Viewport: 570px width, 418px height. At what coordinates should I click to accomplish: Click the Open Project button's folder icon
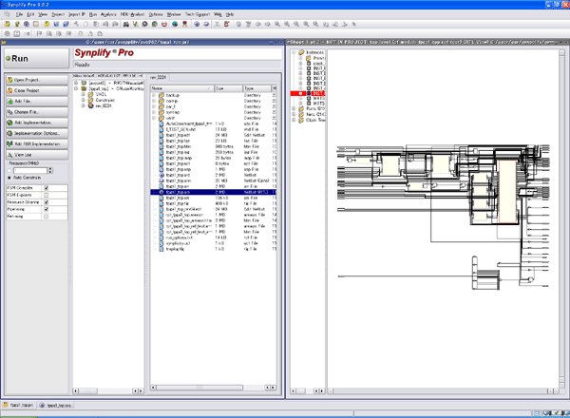coord(10,80)
